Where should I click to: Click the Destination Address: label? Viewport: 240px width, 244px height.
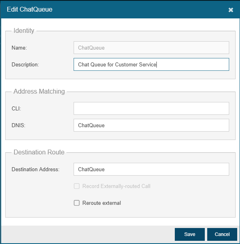click(x=36, y=169)
